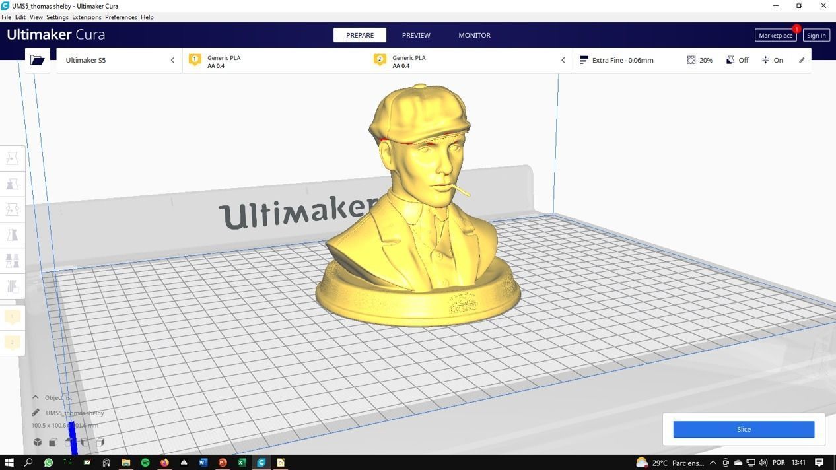Expand the Ultimaker S5 printer selector

[x=119, y=60]
